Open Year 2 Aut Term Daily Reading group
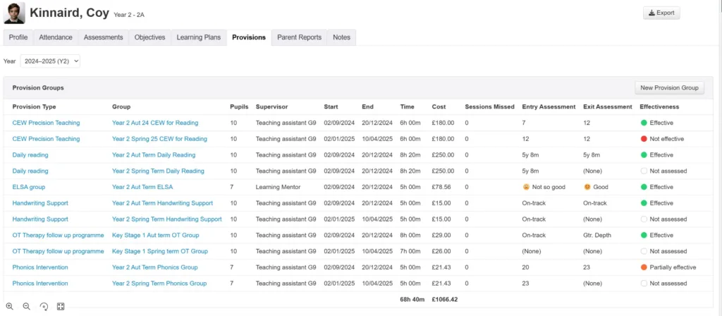722x316 pixels. (154, 155)
